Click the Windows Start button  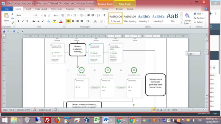pyautogui.click(x=5, y=120)
